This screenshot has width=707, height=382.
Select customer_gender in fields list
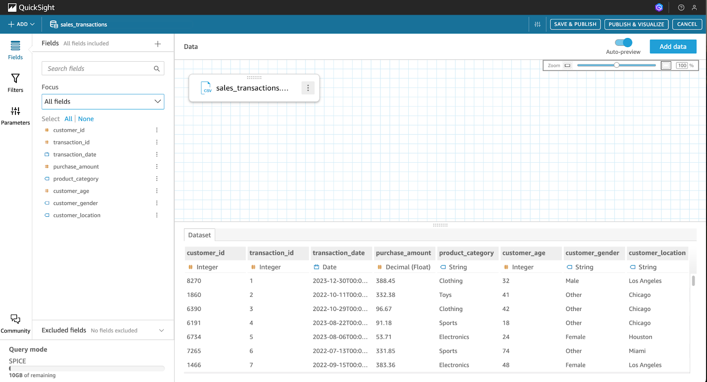tap(76, 203)
